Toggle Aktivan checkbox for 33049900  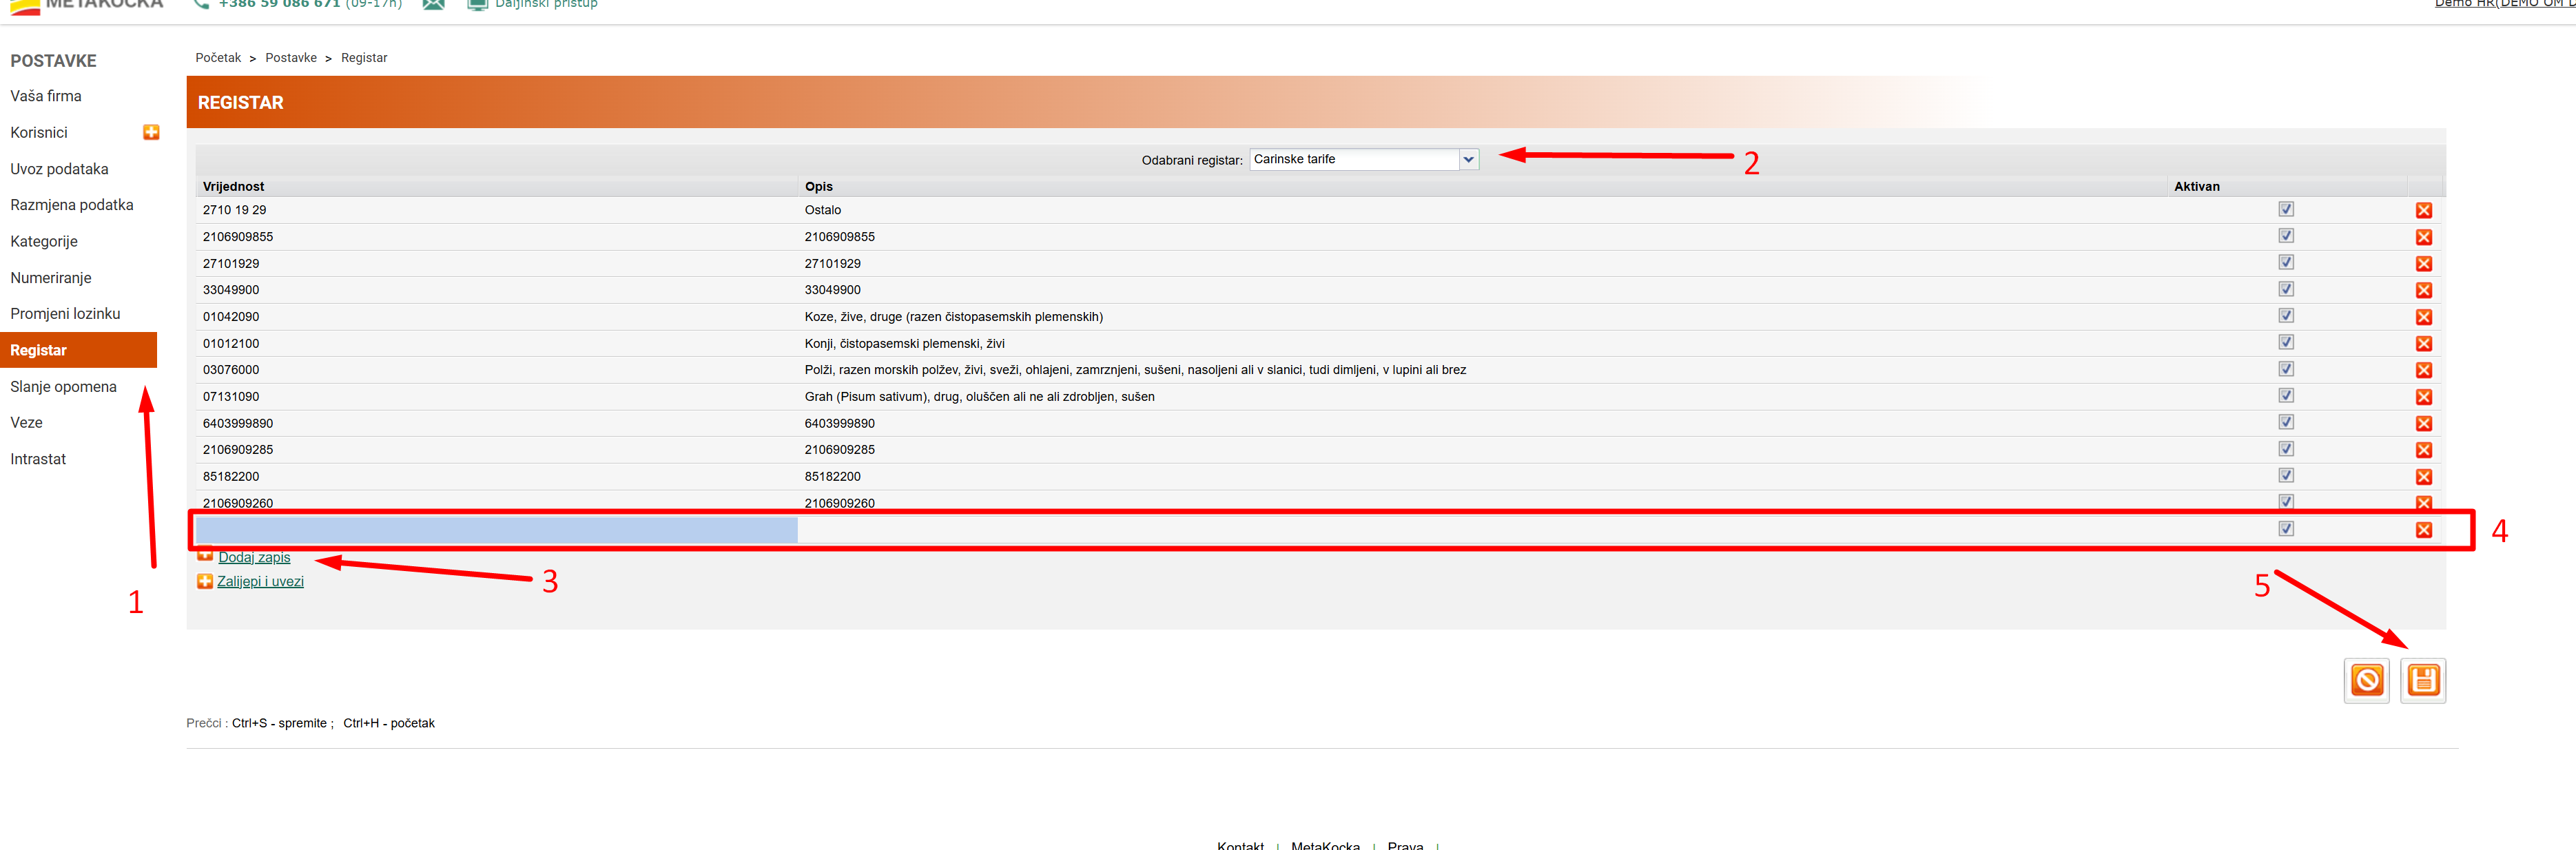coord(2286,289)
